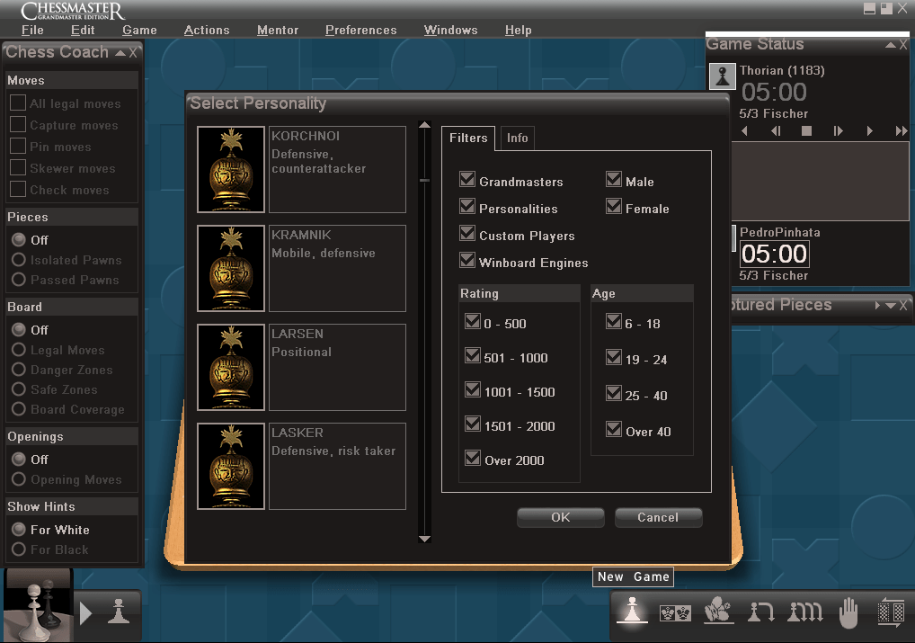Select Opening Moves radio option
Image resolution: width=915 pixels, height=643 pixels.
point(19,479)
